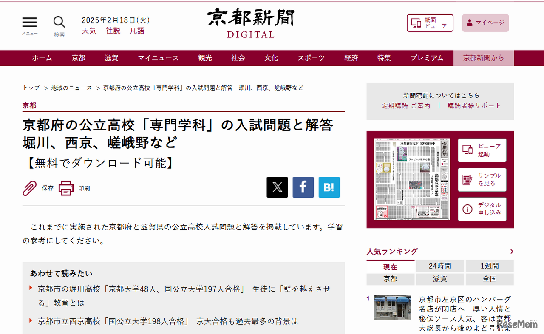Viewport: 544px width, 334px height.
Task: Launch the viewer via ビューア起動
Action: [482, 150]
